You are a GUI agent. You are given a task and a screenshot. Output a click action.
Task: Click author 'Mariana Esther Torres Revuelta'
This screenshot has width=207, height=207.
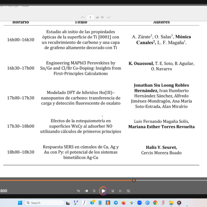click(162, 127)
